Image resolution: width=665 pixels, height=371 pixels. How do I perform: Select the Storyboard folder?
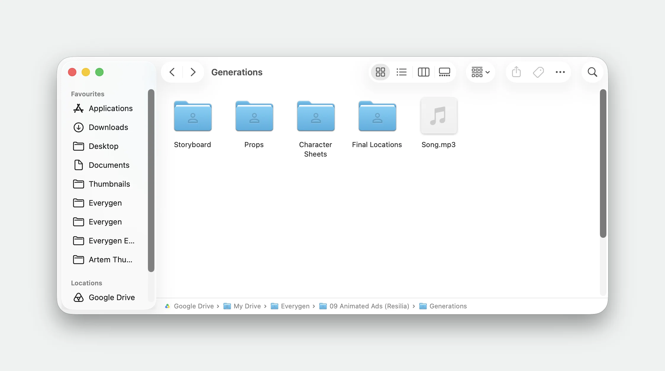(193, 116)
